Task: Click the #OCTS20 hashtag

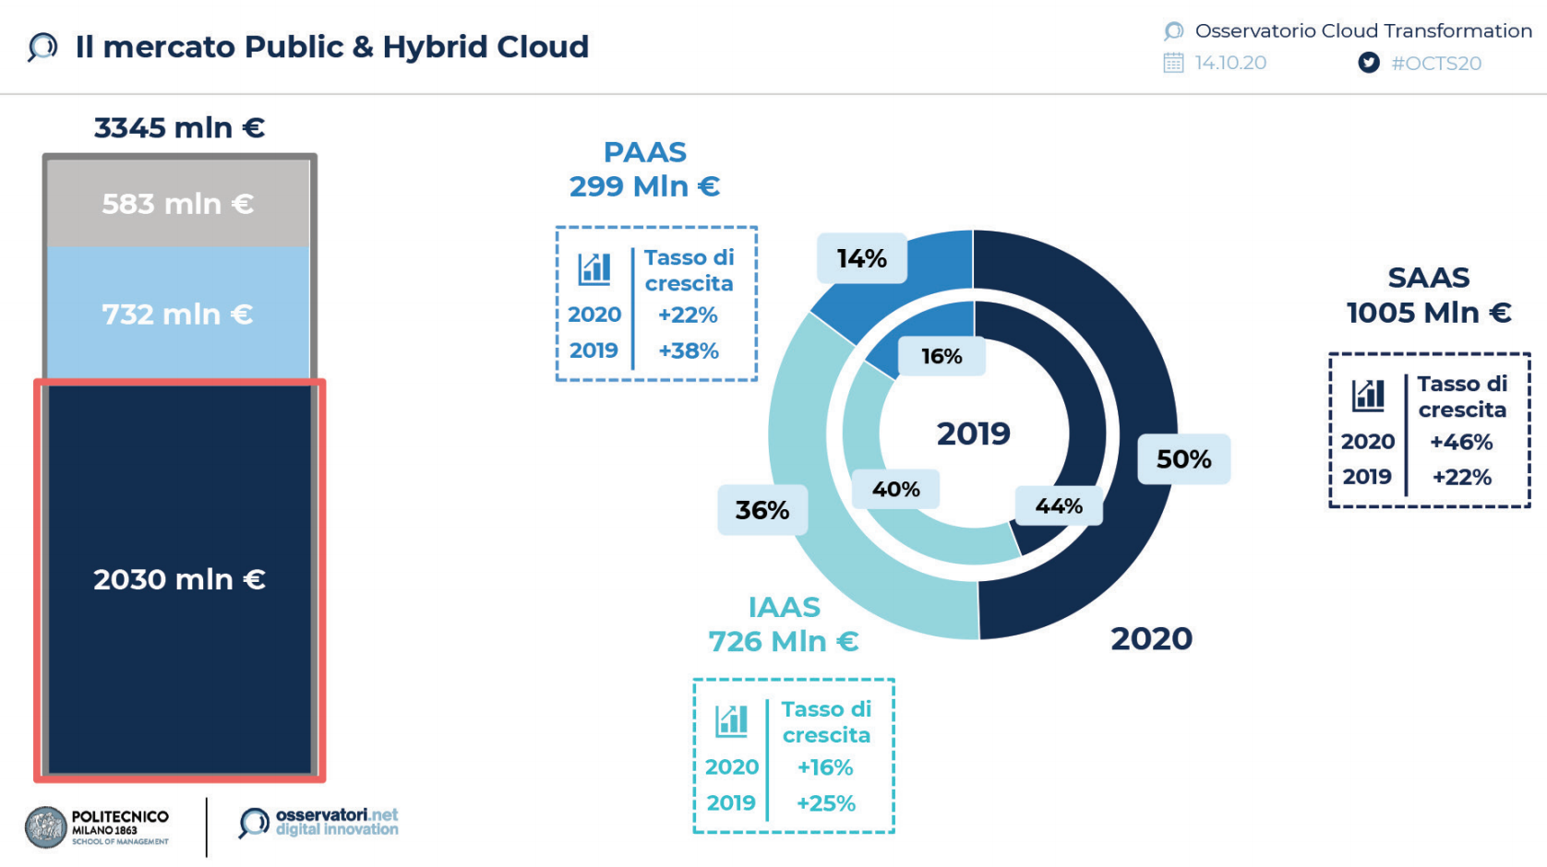Action: coord(1436,64)
